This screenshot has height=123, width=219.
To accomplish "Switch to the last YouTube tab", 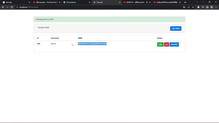I will point(167,2).
